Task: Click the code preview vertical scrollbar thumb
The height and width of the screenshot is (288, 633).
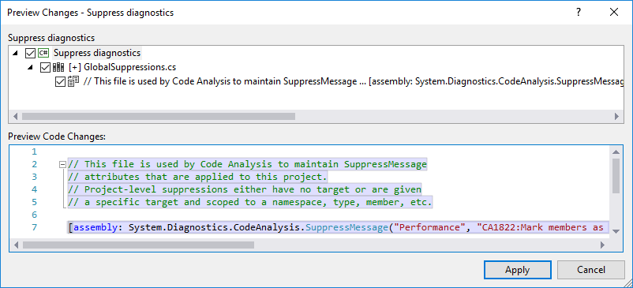Action: (616, 176)
